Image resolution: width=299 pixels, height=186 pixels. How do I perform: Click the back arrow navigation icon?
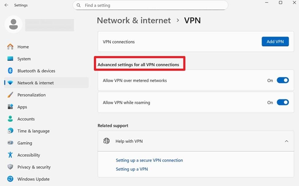[x=6, y=5]
